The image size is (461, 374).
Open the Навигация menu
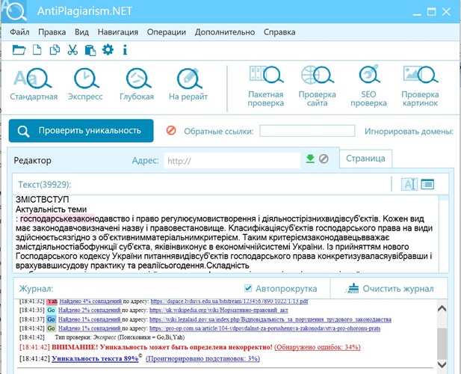tap(118, 32)
